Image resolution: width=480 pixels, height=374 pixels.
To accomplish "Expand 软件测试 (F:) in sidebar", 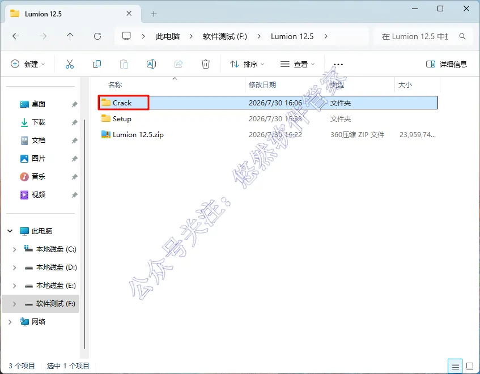I will click(x=14, y=304).
